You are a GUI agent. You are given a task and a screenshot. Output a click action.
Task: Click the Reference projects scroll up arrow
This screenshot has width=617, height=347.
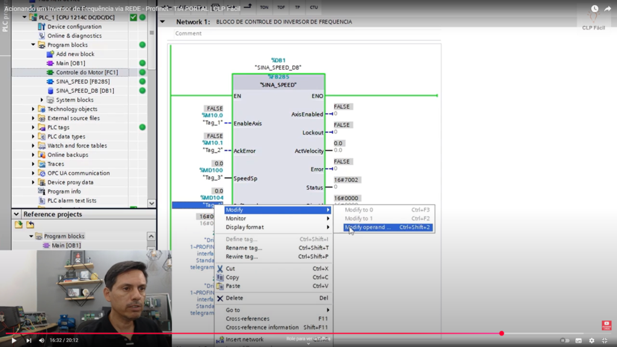pyautogui.click(x=151, y=236)
